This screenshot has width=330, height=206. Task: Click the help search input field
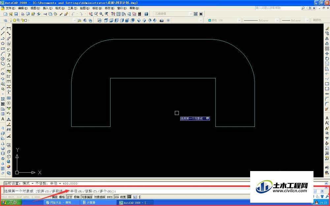(x=278, y=8)
